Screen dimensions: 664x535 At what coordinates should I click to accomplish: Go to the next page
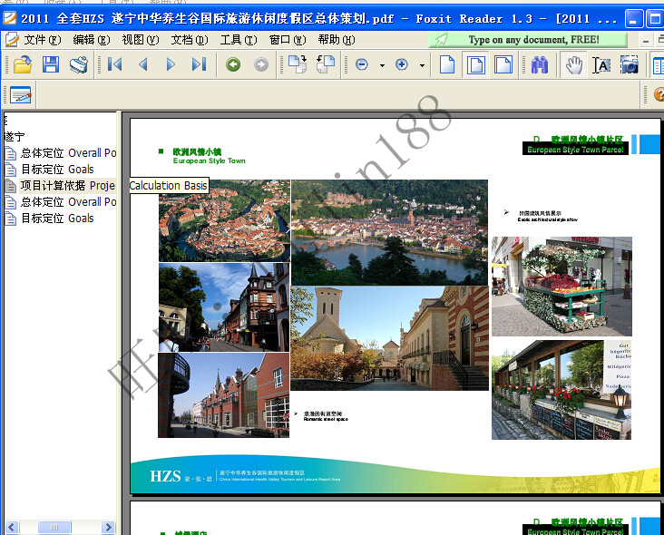171,64
